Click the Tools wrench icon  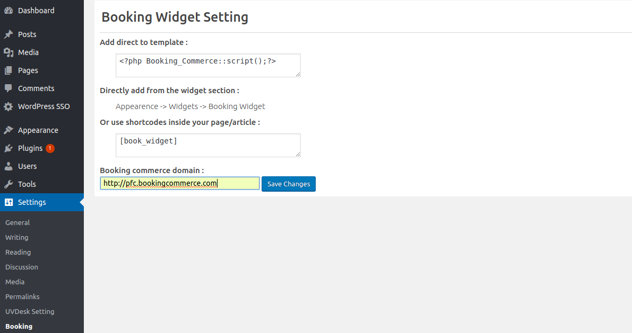8,184
